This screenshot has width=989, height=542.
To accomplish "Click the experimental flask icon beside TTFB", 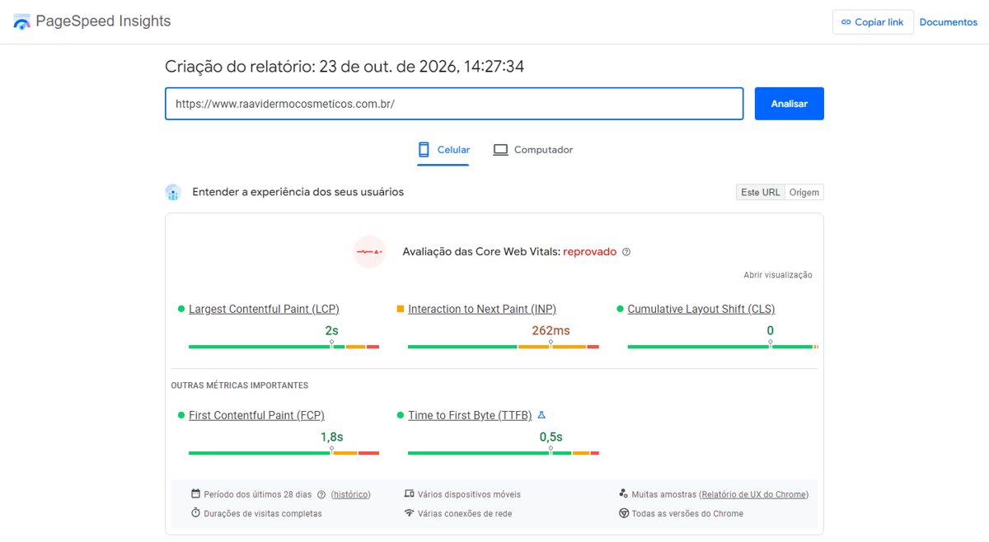I will [x=541, y=415].
